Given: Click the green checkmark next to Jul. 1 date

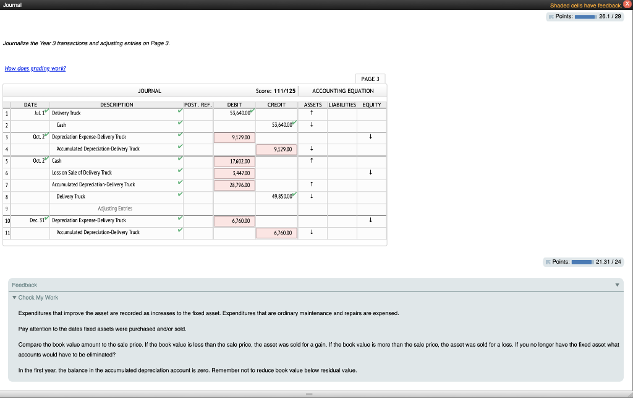Looking at the screenshot, I should coord(46,111).
